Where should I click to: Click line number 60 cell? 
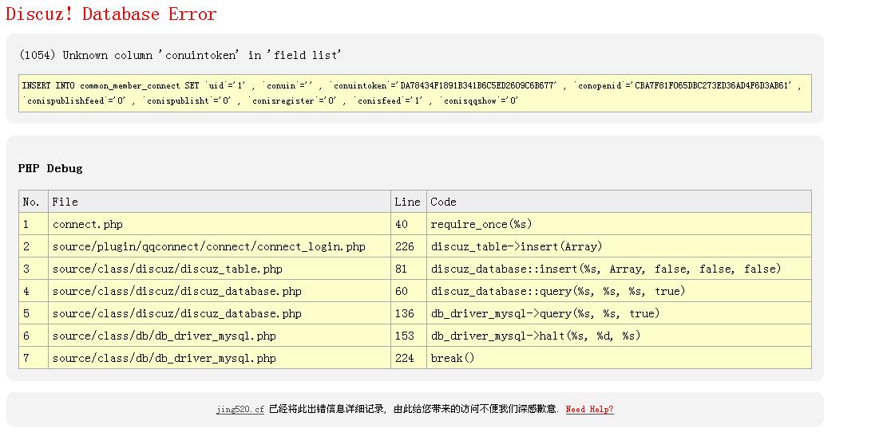409,291
